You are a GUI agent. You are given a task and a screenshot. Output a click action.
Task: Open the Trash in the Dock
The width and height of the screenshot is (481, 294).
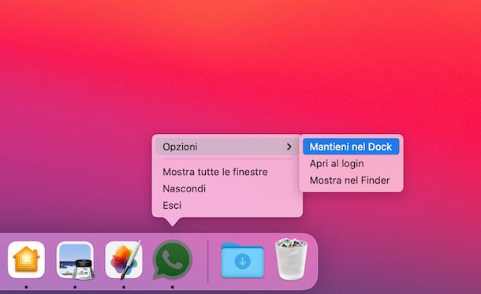291,259
